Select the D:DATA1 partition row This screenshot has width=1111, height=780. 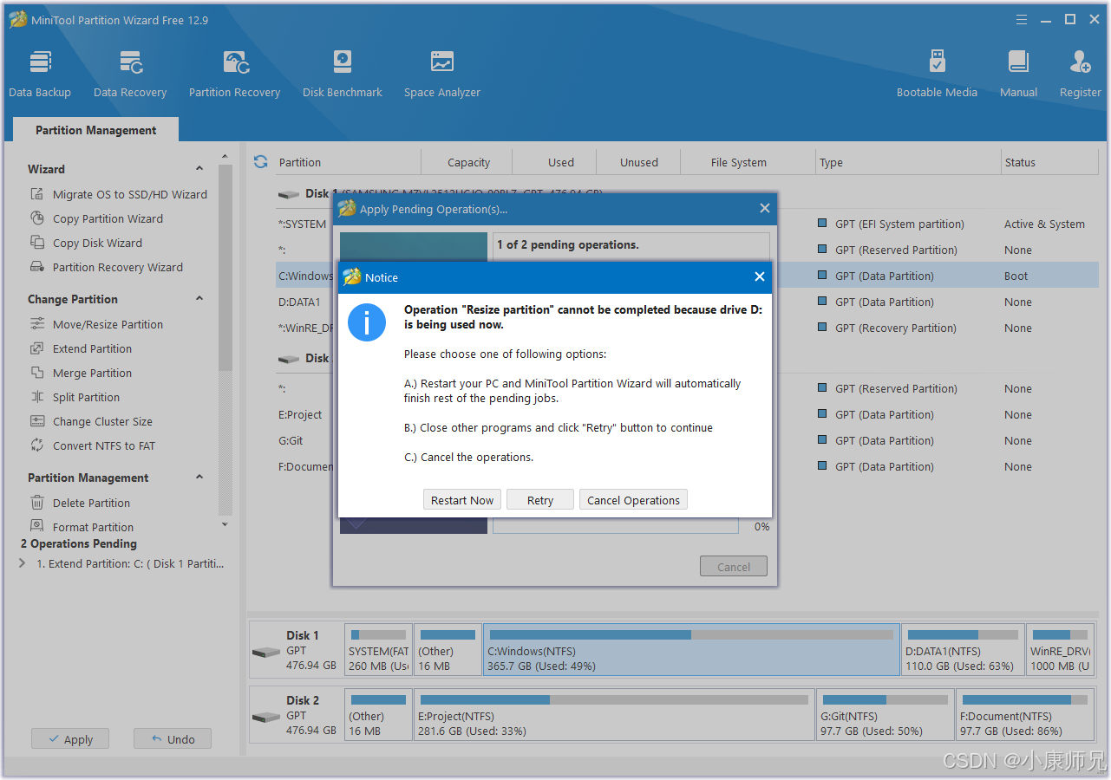tap(687, 302)
